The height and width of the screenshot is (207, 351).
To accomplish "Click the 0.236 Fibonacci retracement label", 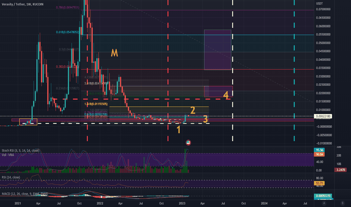I will point(68,88).
